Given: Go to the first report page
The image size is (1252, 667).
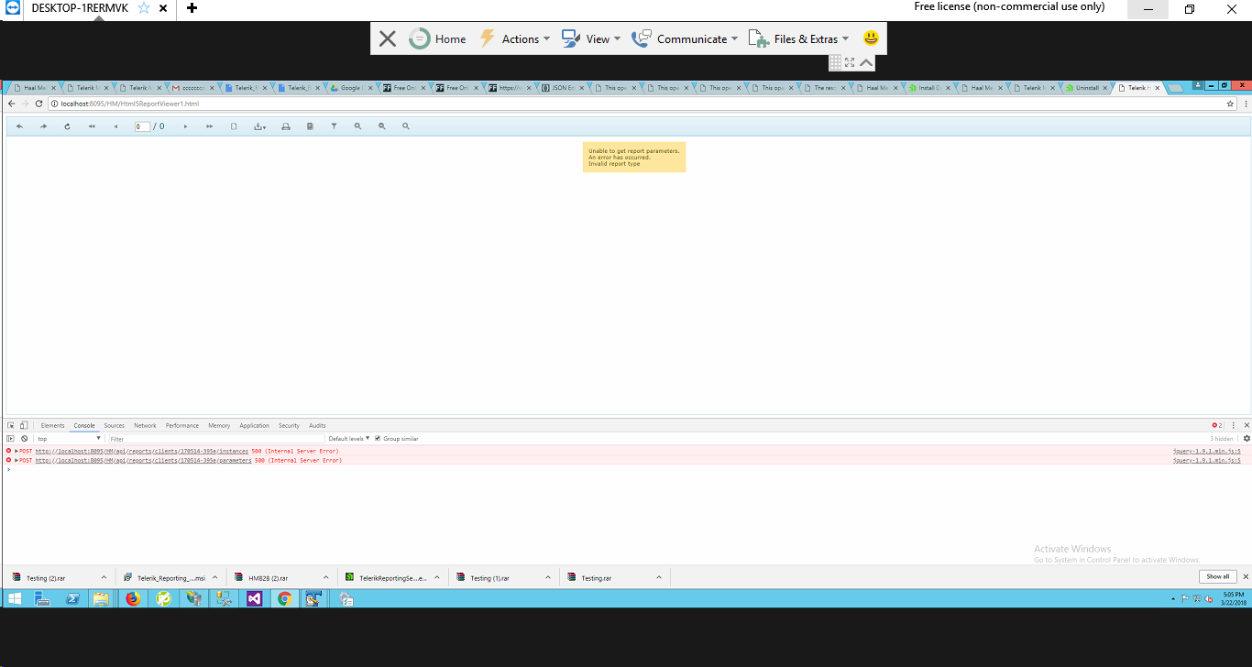Looking at the screenshot, I should click(92, 126).
